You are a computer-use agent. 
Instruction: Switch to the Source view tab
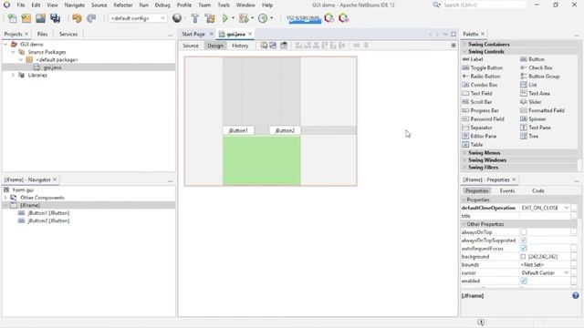pyautogui.click(x=191, y=46)
